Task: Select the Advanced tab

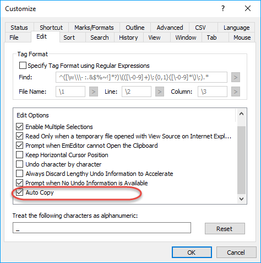Action: coord(170,28)
